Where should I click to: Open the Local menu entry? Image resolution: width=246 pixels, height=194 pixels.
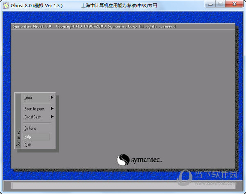(x=29, y=97)
